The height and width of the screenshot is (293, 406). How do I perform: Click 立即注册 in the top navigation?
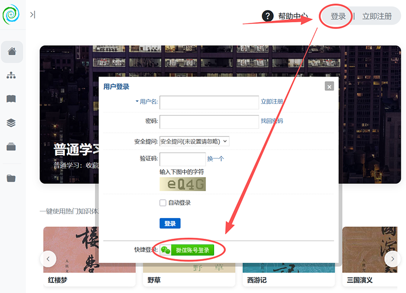(377, 16)
